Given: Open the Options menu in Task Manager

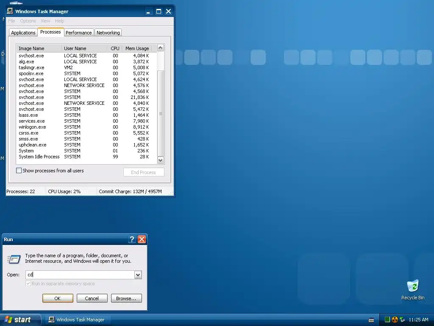Looking at the screenshot, I should 28,21.
